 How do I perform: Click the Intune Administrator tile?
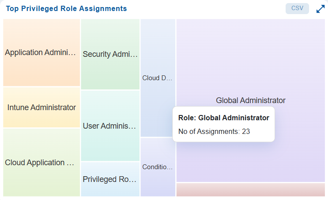41,107
